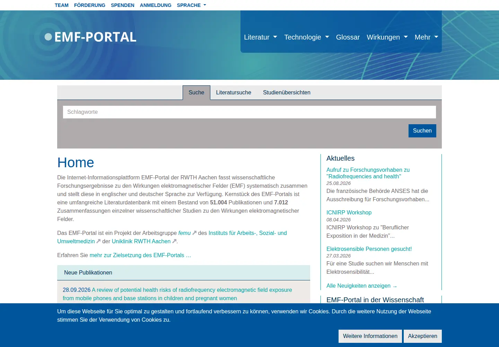Open the SPRACHE language dropdown
Image resolution: width=499 pixels, height=347 pixels.
[192, 5]
